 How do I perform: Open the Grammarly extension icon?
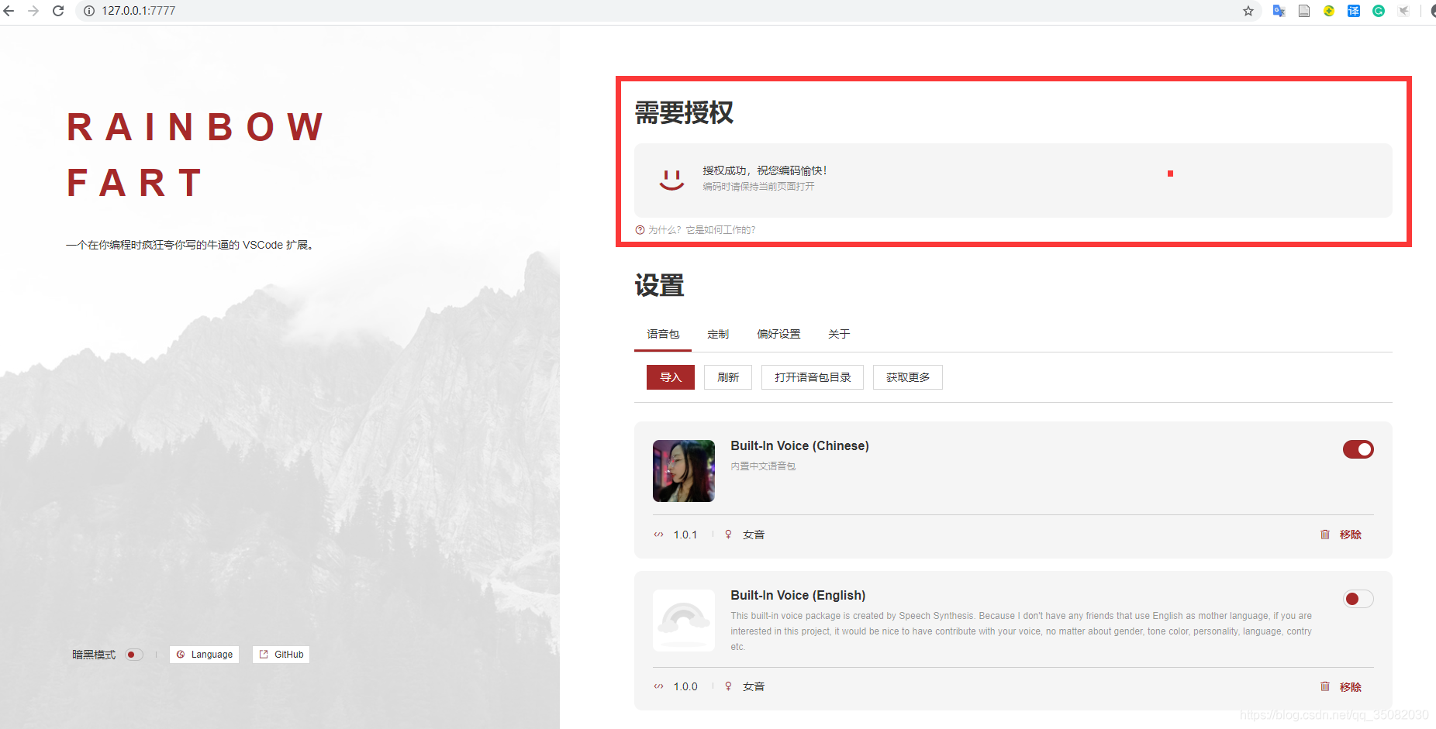click(1379, 11)
